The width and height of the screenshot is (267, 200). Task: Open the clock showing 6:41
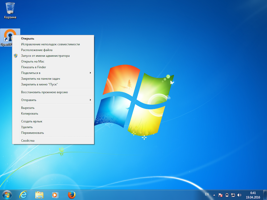coord(253,193)
